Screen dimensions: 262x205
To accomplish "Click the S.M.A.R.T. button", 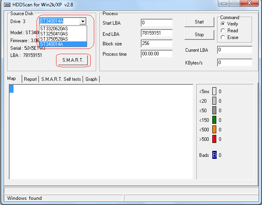I will [73, 60].
